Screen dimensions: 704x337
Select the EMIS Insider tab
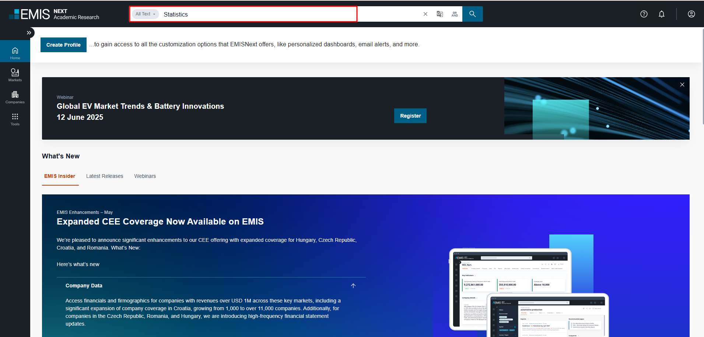(60, 176)
